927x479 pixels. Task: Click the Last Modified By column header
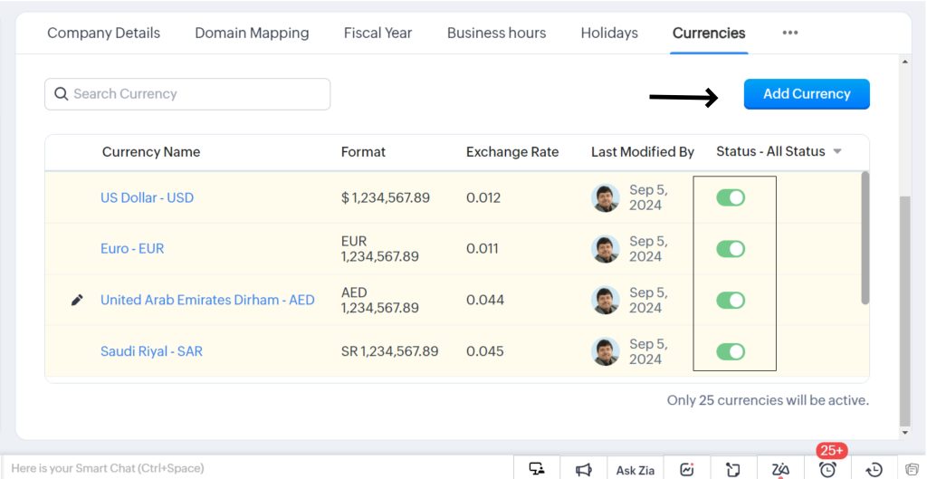643,152
